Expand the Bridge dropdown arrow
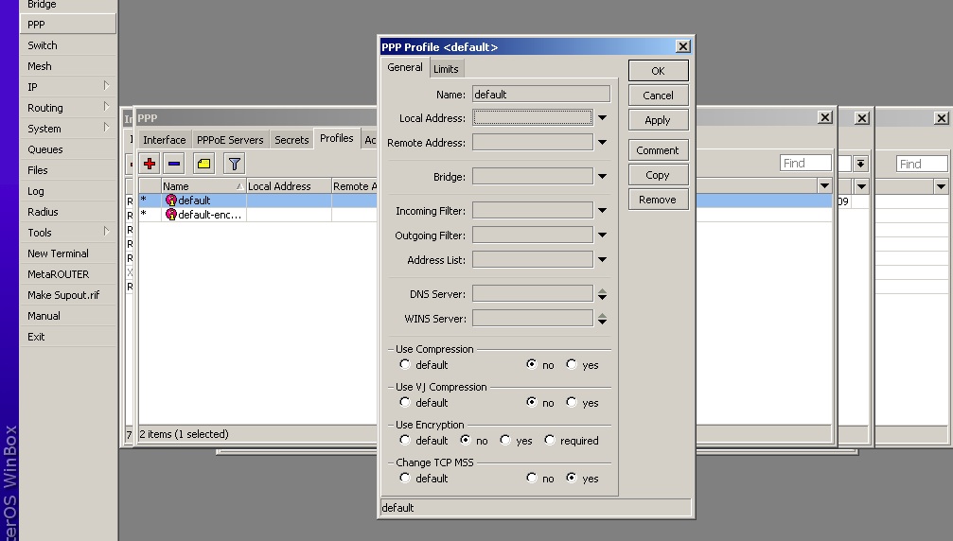This screenshot has height=541, width=953. (x=602, y=176)
